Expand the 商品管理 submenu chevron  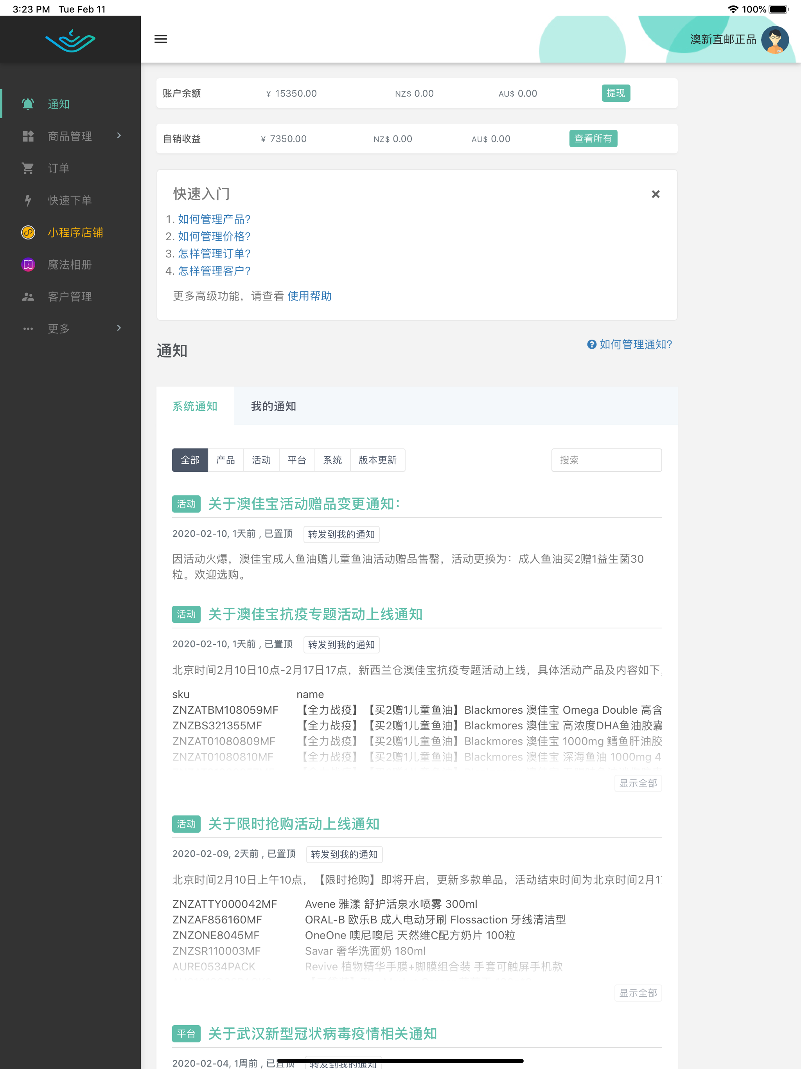119,136
